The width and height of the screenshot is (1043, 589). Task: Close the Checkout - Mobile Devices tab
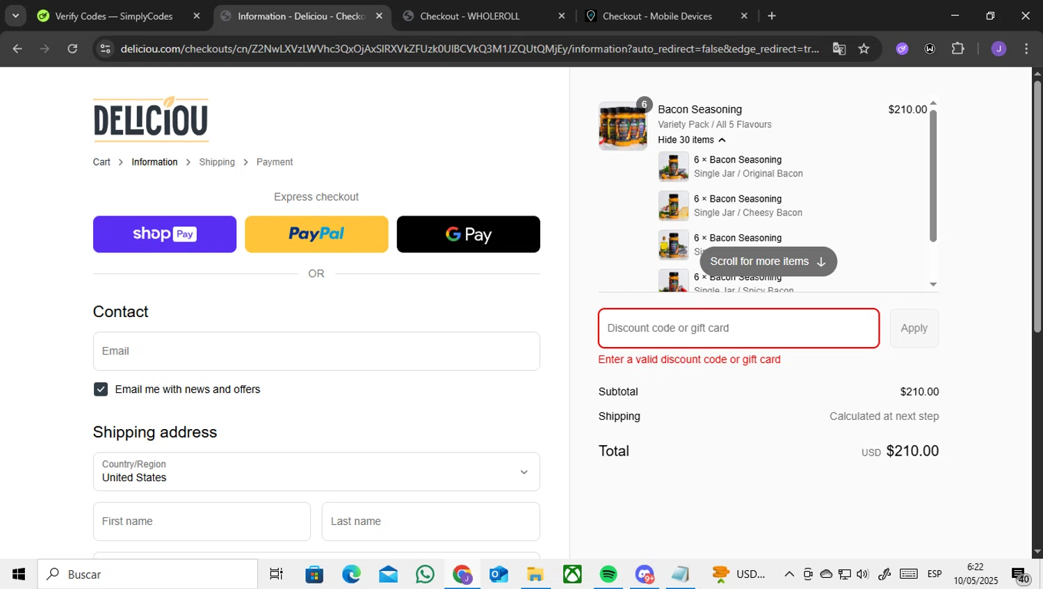[x=744, y=16]
